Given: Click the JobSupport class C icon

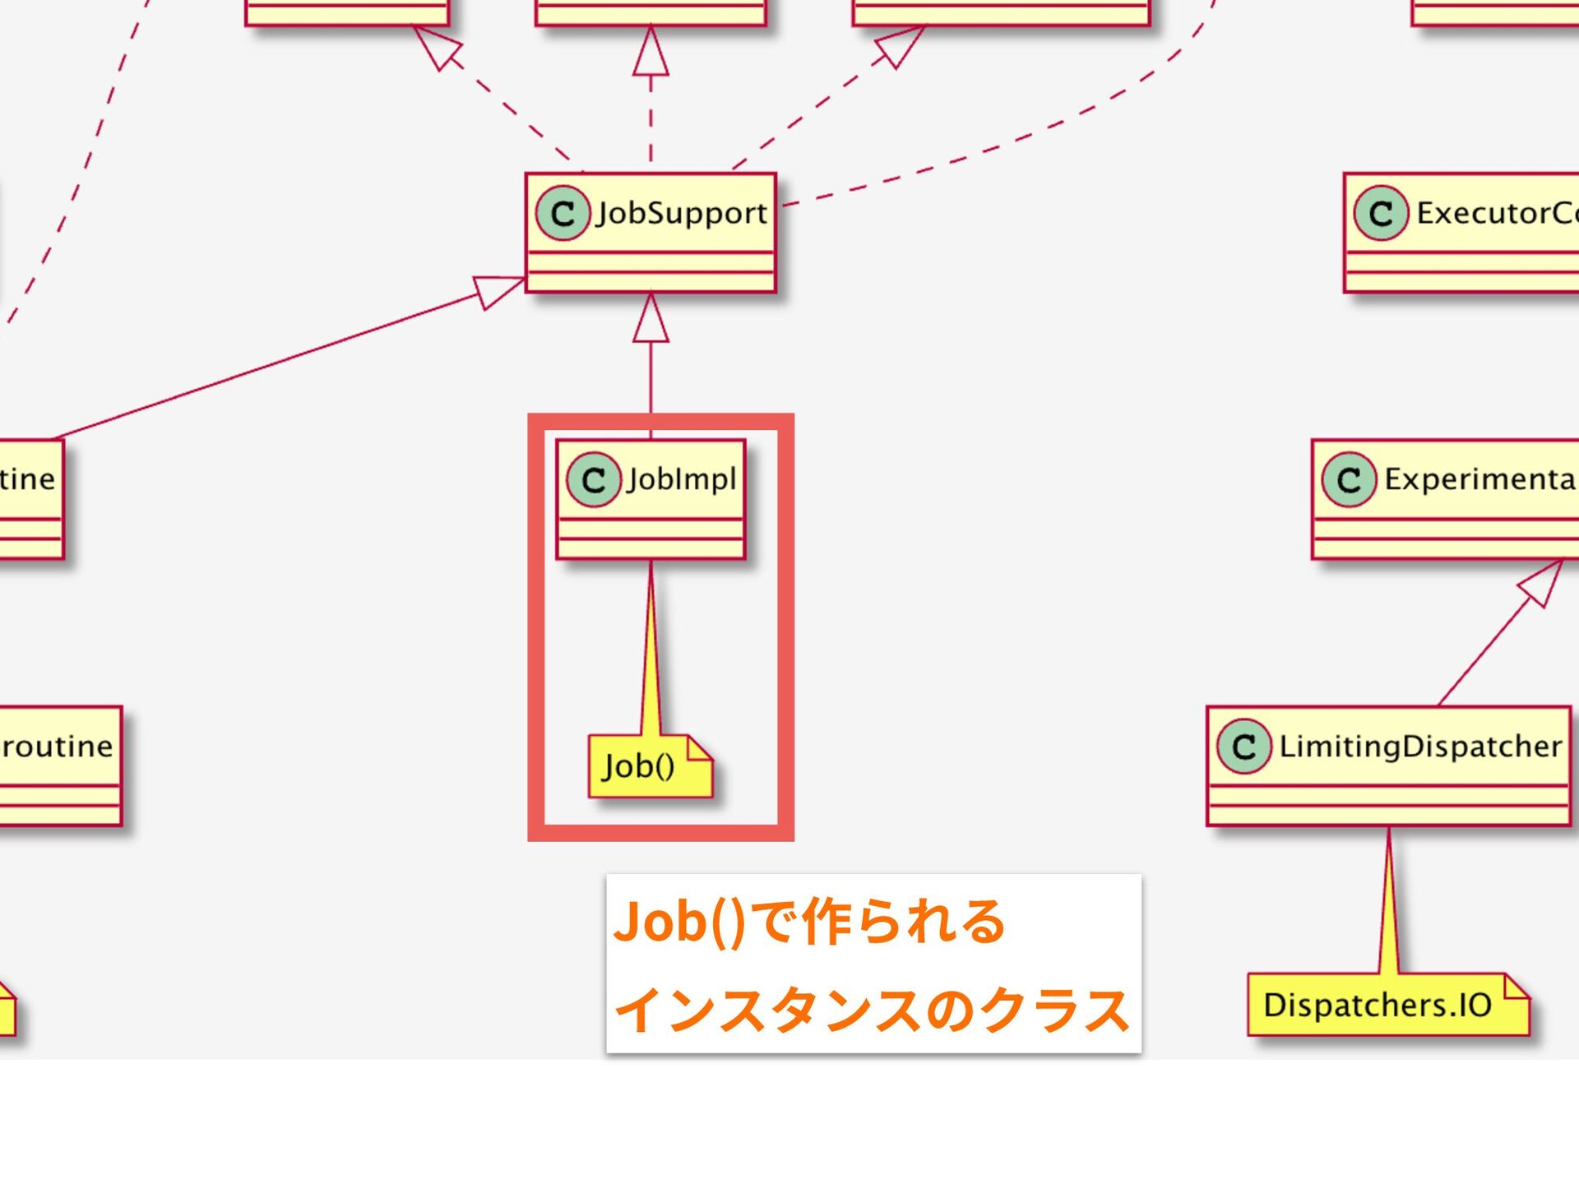Looking at the screenshot, I should point(563,213).
